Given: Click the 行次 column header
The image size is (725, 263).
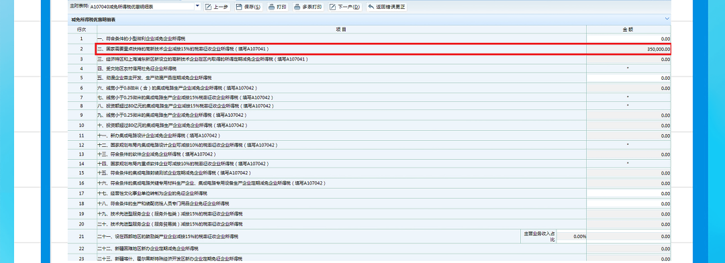Looking at the screenshot, I should [81, 29].
